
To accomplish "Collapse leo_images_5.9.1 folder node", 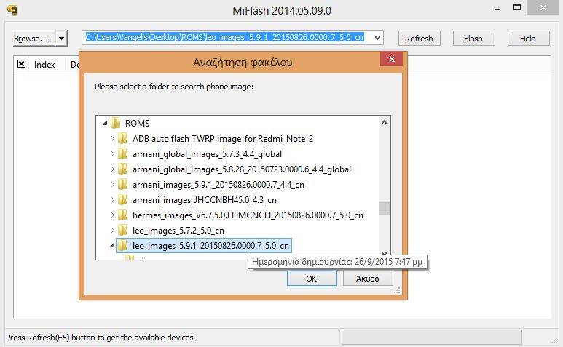I will 112,246.
